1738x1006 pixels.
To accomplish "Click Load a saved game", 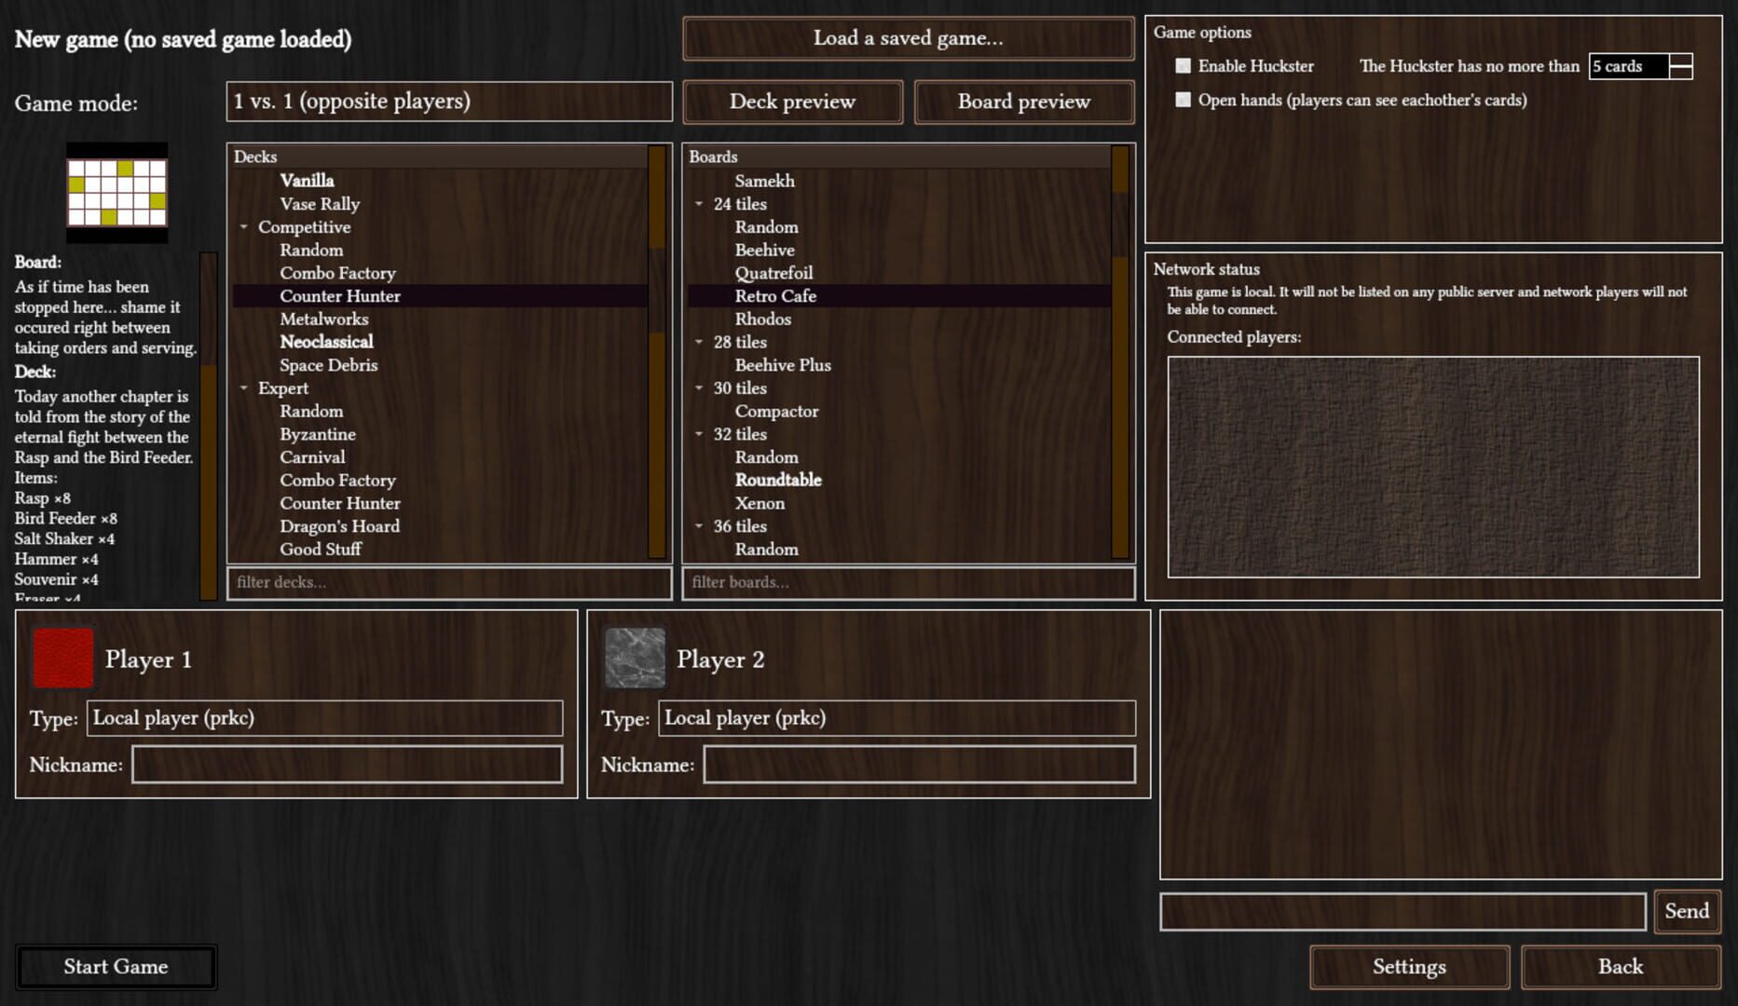I will [x=907, y=38].
